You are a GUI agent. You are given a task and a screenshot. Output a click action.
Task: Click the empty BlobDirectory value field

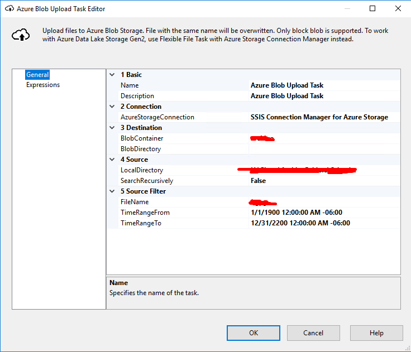point(324,149)
